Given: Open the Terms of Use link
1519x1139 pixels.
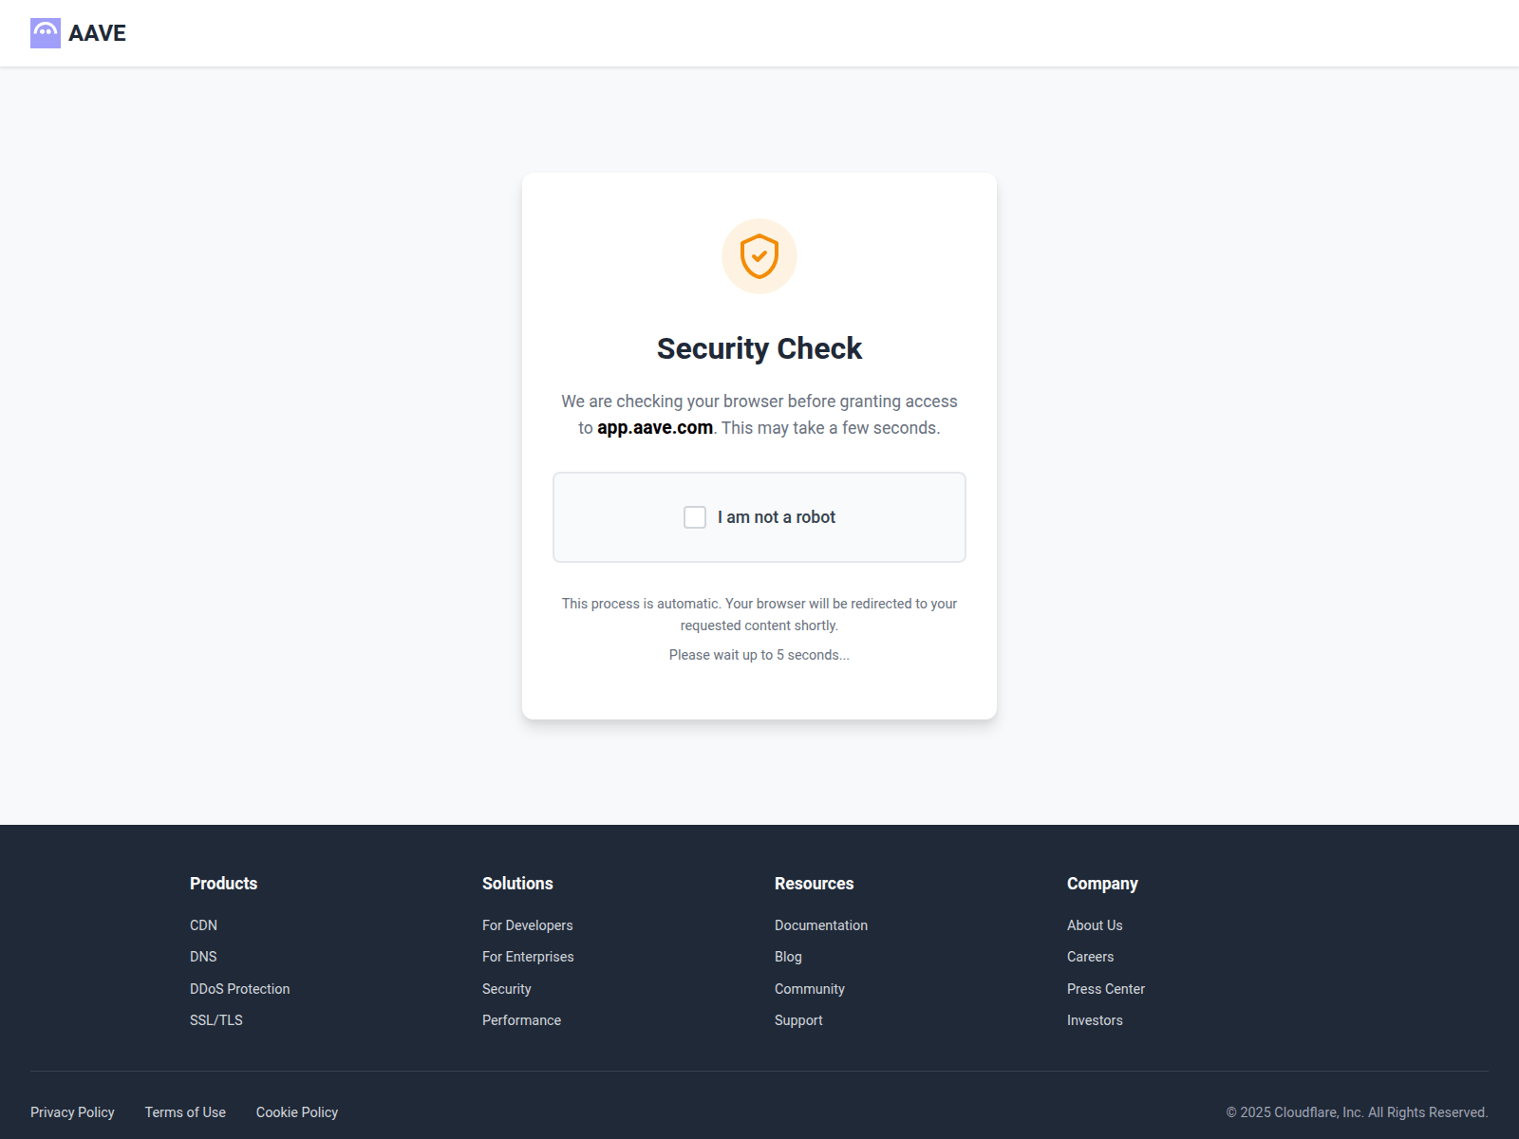Looking at the screenshot, I should point(185,1112).
